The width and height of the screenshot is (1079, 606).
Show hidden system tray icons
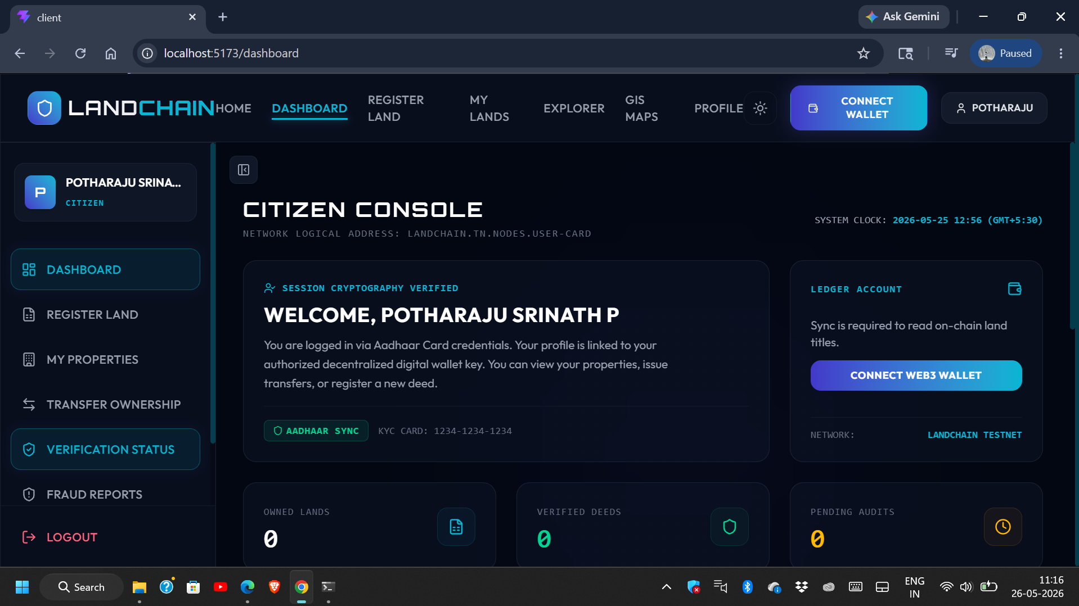click(x=667, y=587)
